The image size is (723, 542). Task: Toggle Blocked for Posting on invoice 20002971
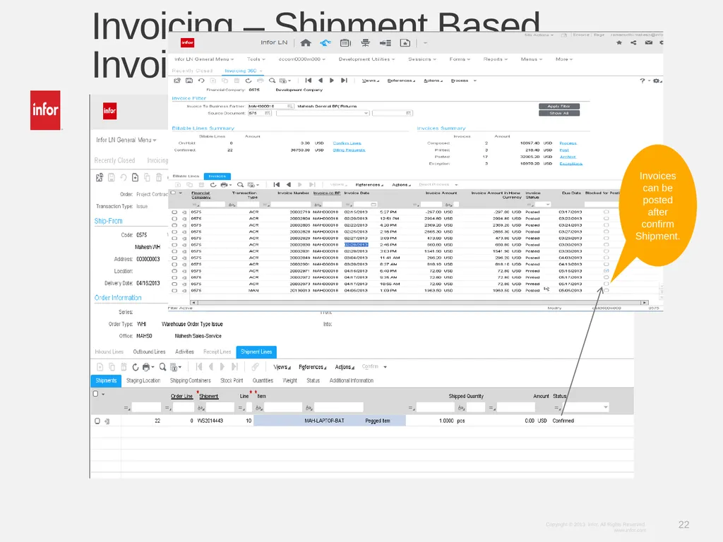tap(607, 271)
